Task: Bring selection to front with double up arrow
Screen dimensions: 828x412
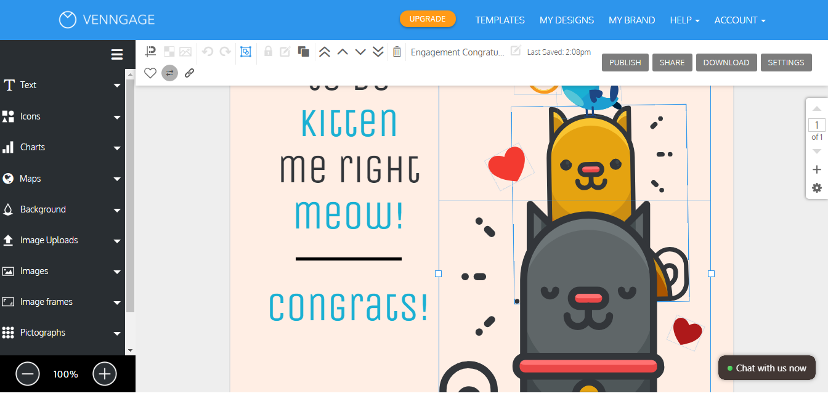Action: click(x=325, y=52)
